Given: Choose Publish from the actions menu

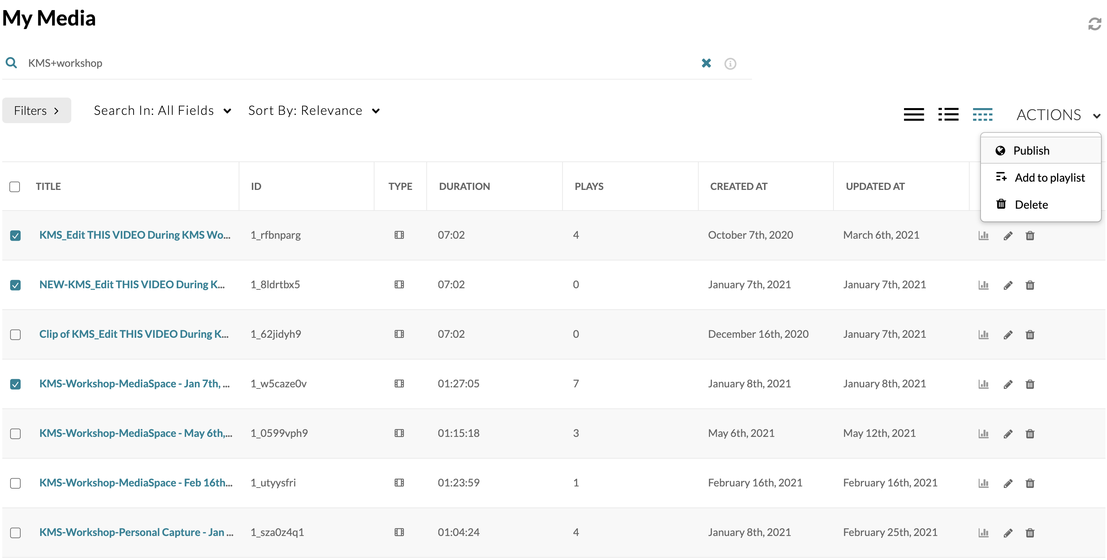Looking at the screenshot, I should click(x=1030, y=151).
